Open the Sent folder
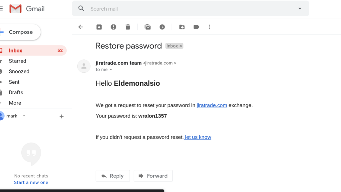The width and height of the screenshot is (341, 192). click(x=14, y=82)
